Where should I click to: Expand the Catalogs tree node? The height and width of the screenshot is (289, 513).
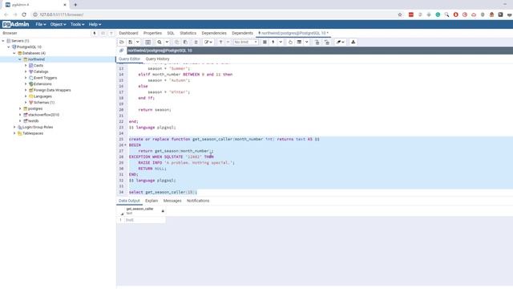coord(26,71)
